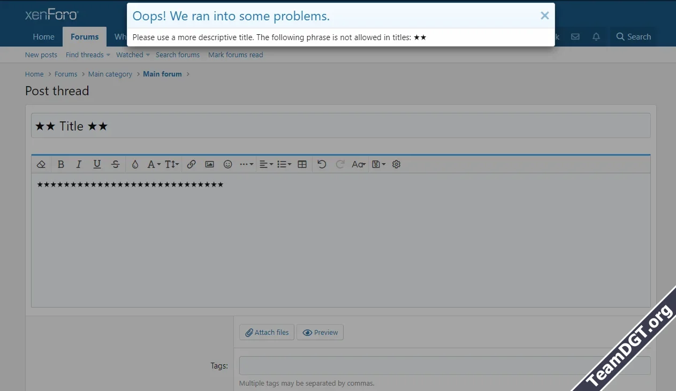Click the Attach files button

point(267,332)
